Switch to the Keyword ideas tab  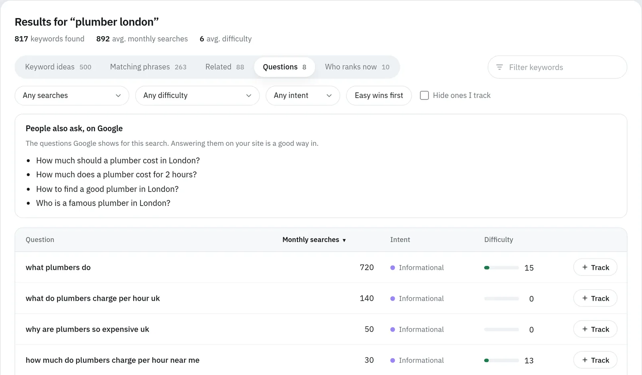58,67
